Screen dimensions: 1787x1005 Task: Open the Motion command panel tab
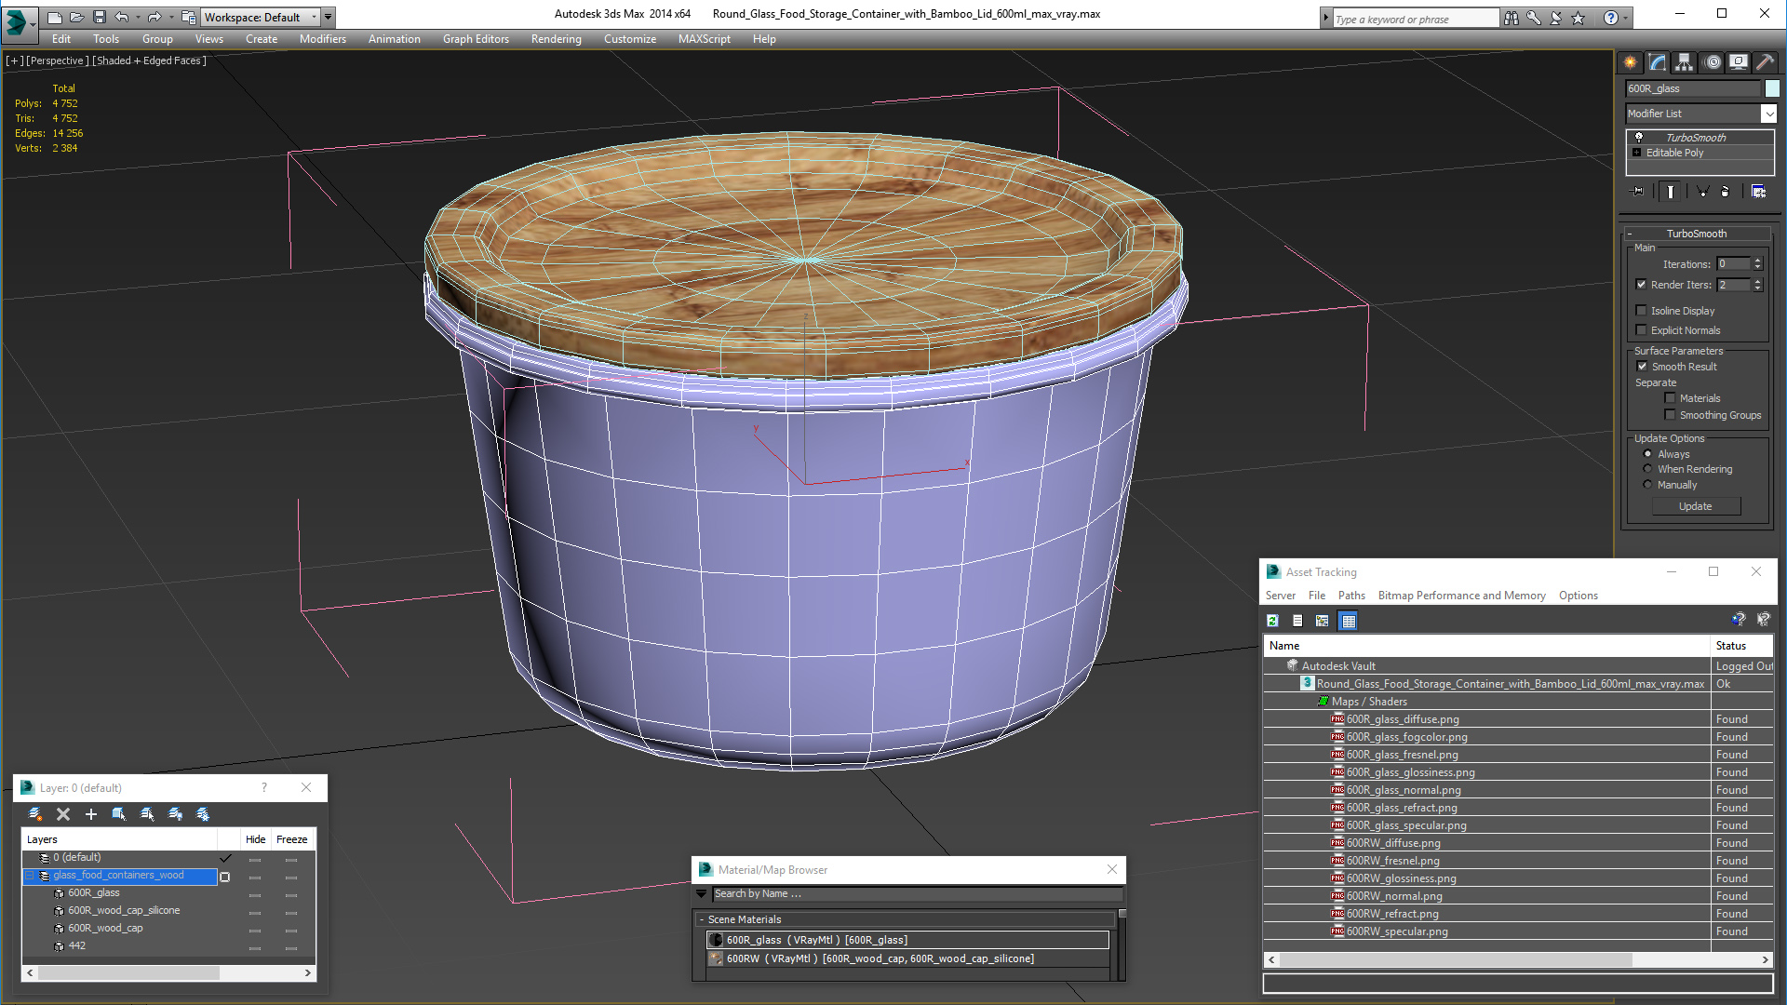point(1713,62)
